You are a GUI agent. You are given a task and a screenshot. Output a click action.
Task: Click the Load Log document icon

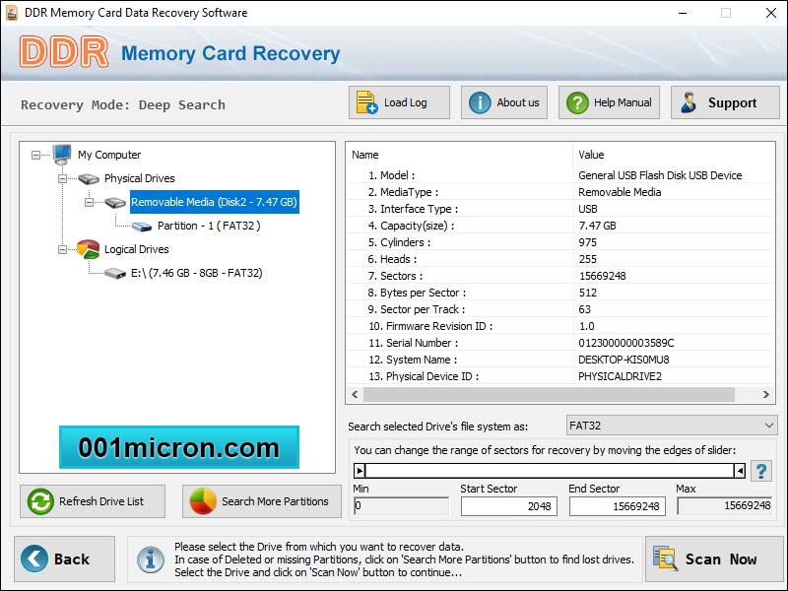(367, 102)
